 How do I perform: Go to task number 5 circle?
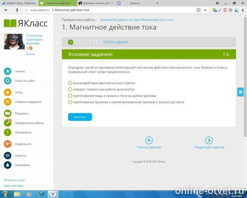(x=98, y=42)
